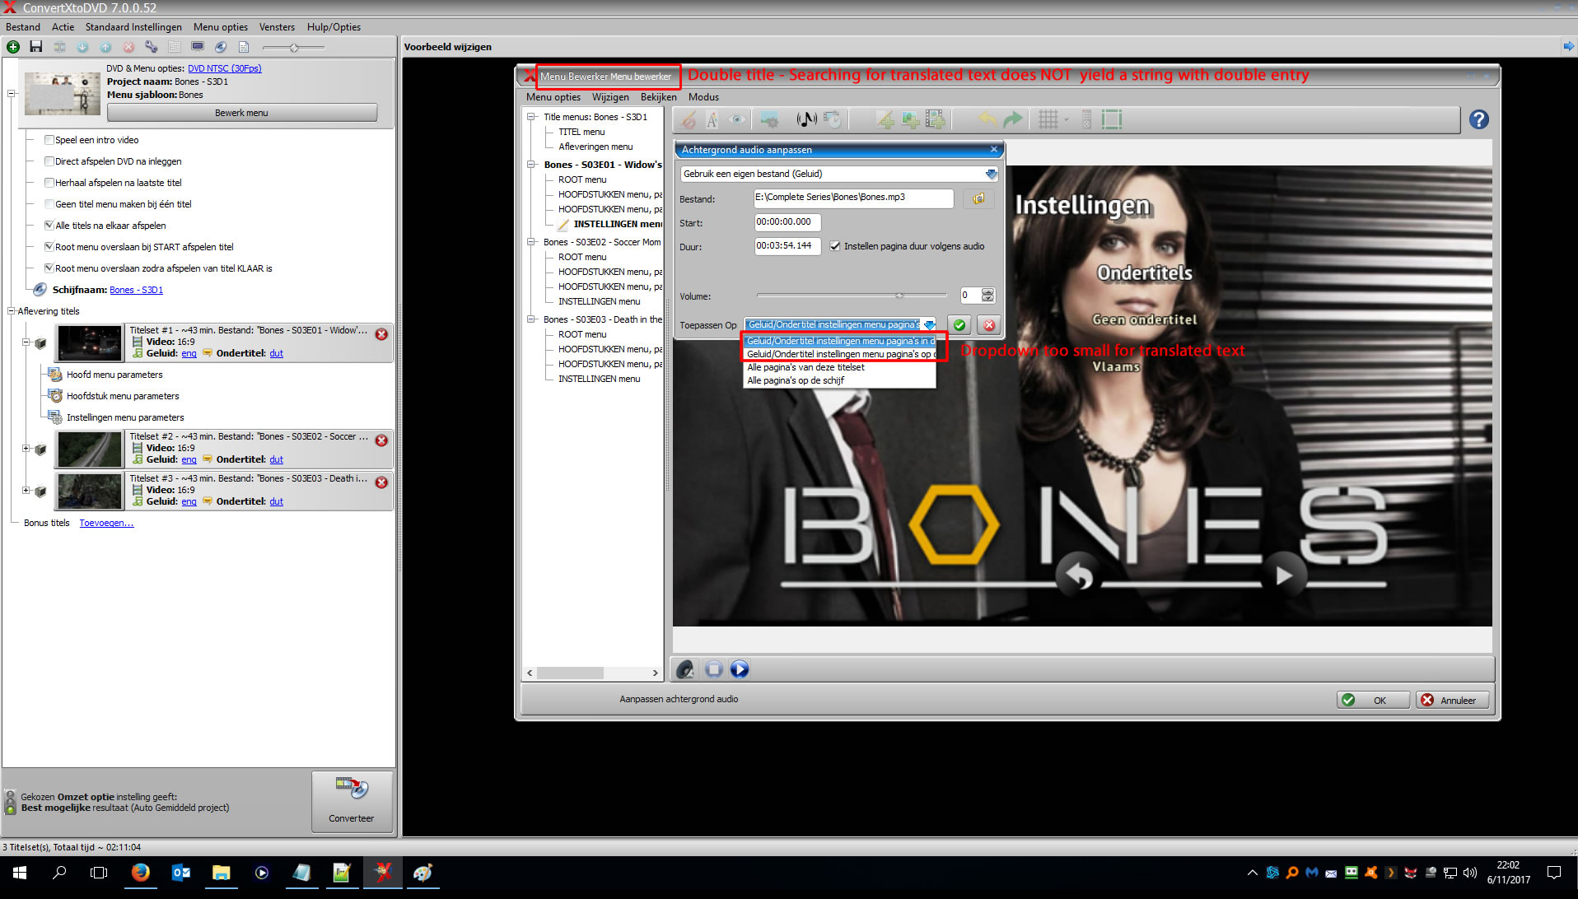Open the Hulp/Opties menu

334,27
